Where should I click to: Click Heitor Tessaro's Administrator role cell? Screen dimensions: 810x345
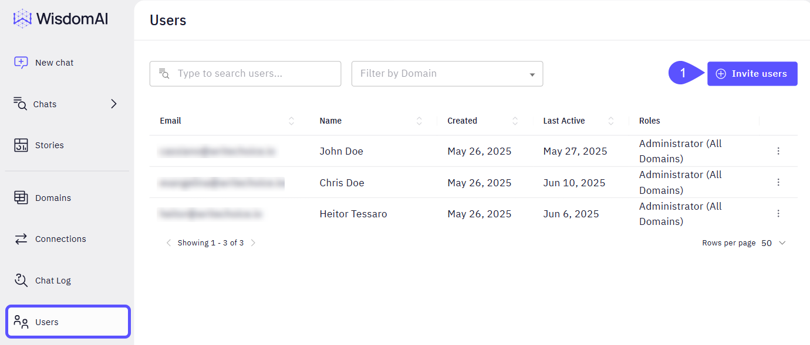[x=680, y=214]
